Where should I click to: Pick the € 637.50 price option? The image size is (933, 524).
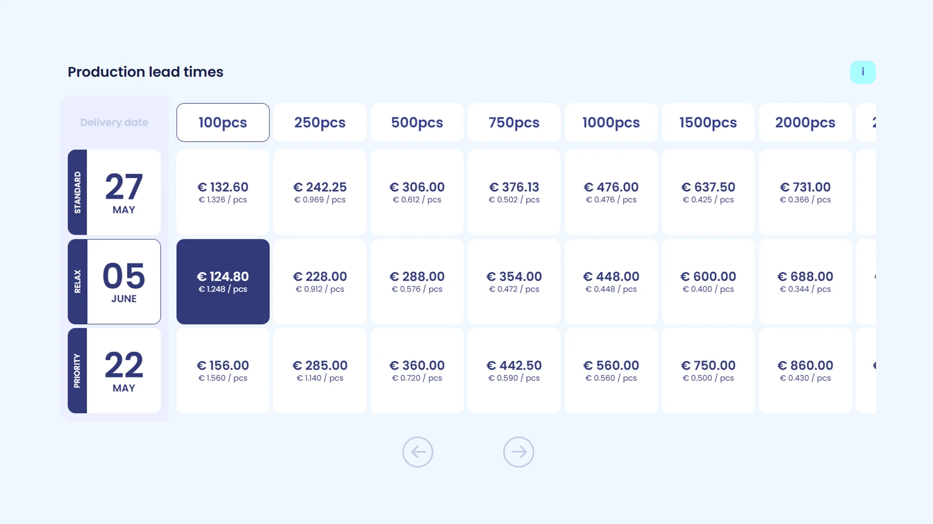pyautogui.click(x=708, y=192)
